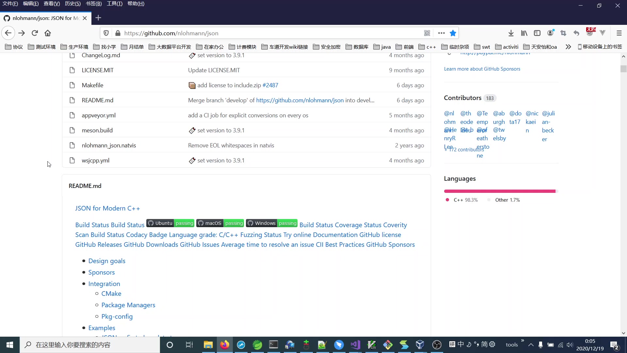Viewport: 627px width, 353px height.
Task: Open the 历史(S) menu
Action: (x=72, y=4)
